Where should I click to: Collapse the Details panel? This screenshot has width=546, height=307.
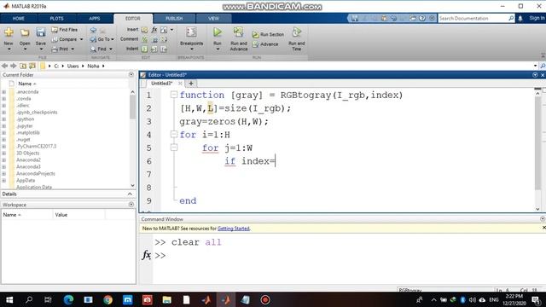tap(130, 194)
